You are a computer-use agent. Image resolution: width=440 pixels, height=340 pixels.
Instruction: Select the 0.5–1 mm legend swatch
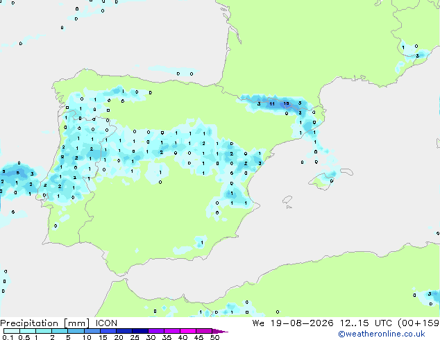tap(28, 331)
